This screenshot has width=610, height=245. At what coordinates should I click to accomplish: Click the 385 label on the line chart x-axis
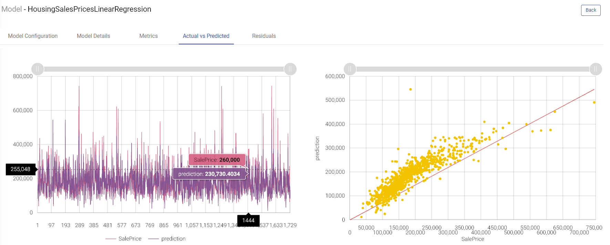[94, 225]
